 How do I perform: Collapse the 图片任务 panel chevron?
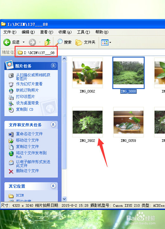tap(53, 66)
